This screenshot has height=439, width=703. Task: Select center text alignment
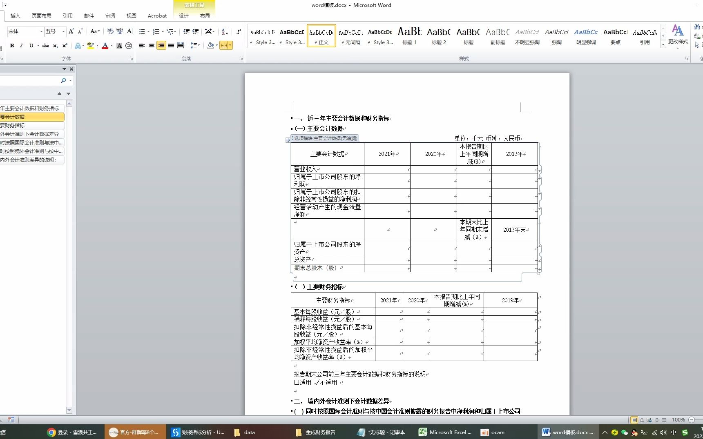click(x=151, y=46)
